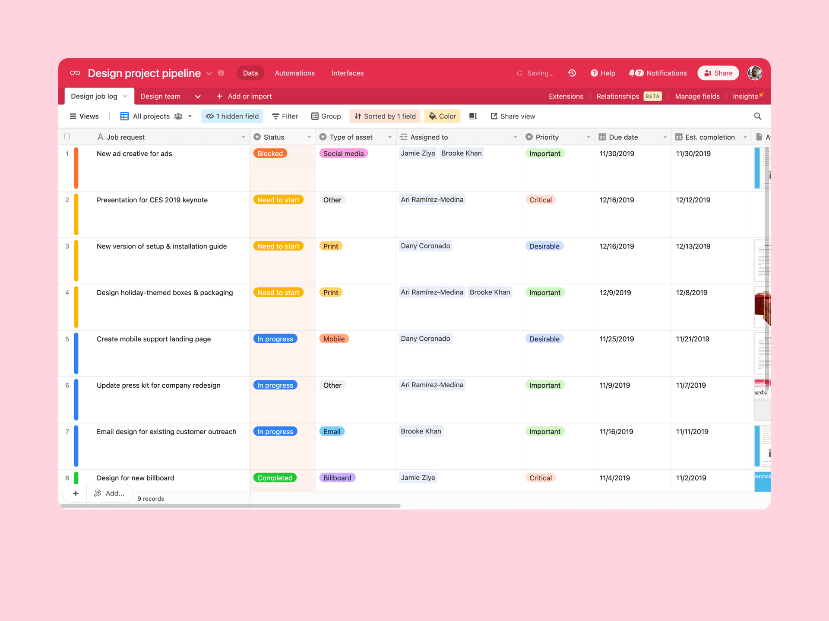Click the Due date calendar icon
The image size is (829, 621).
click(602, 137)
